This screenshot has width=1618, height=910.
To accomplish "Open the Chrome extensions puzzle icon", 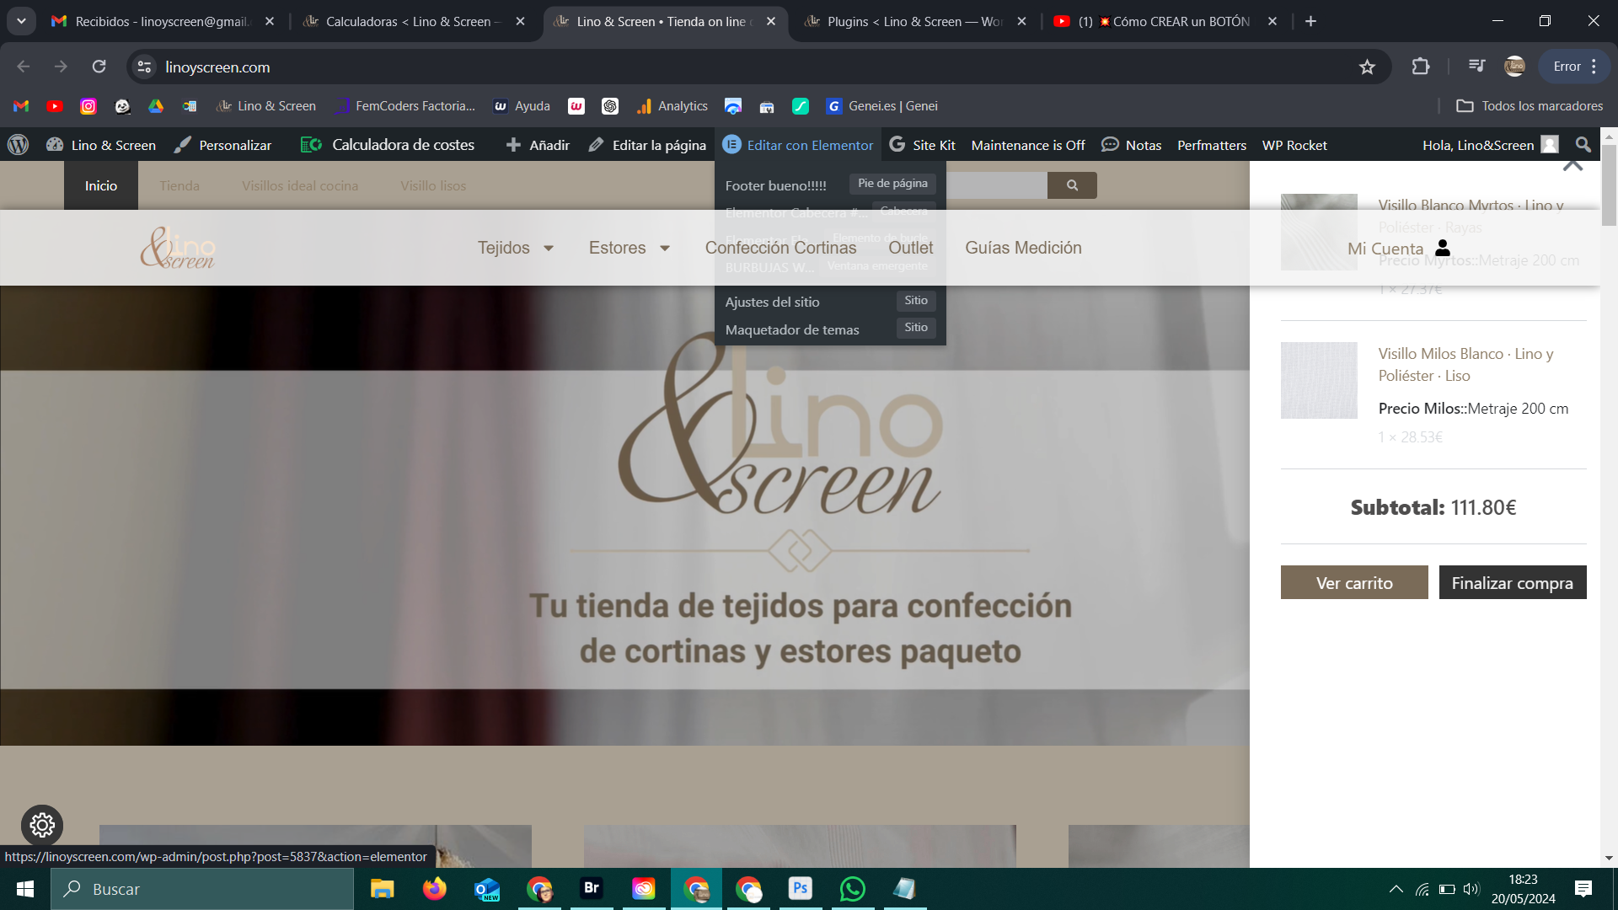I will [x=1421, y=67].
